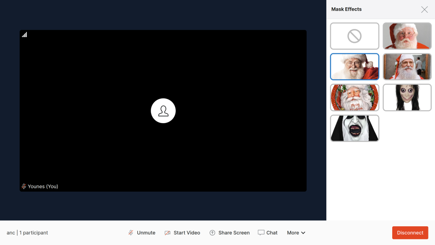
Task: Expand the More dropdown menu
Action: click(x=296, y=233)
